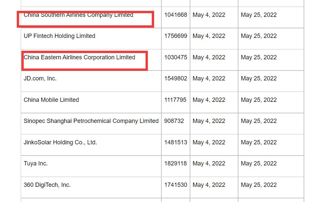Select number 1829118 for Tuya
Image resolution: width=327 pixels, height=202 pixels.
click(176, 163)
